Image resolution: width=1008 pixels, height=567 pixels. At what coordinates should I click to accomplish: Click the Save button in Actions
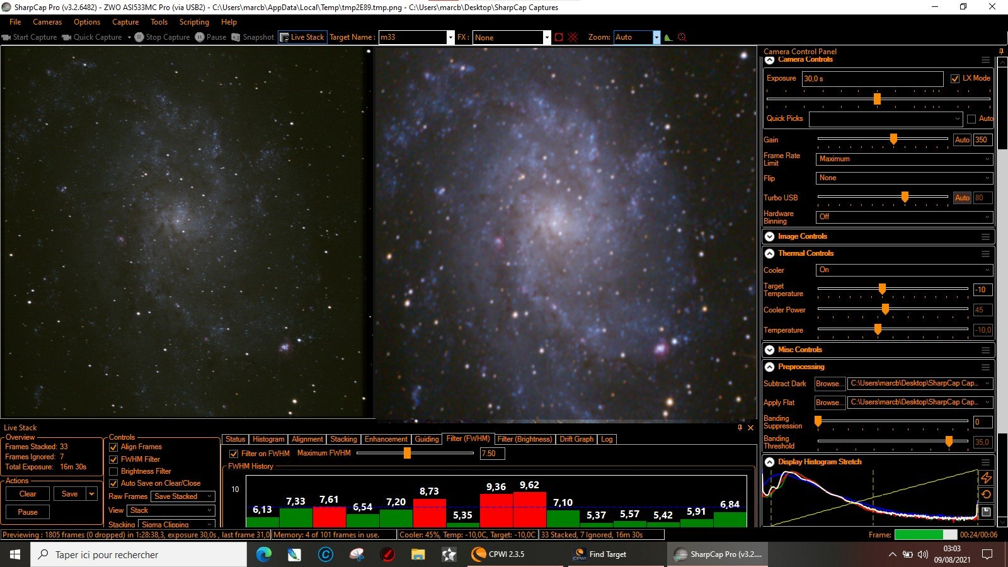(x=70, y=494)
